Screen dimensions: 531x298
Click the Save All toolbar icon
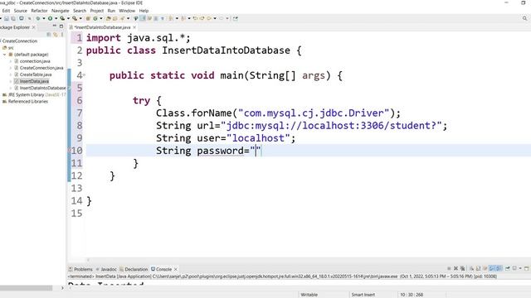pos(13,18)
